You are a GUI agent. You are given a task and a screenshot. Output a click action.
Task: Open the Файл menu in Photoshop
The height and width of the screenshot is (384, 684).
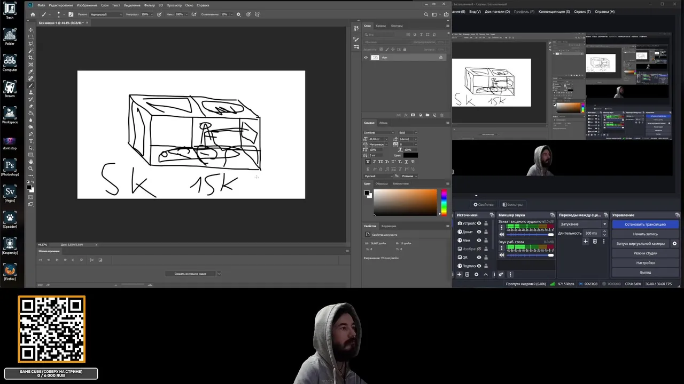[x=41, y=5]
